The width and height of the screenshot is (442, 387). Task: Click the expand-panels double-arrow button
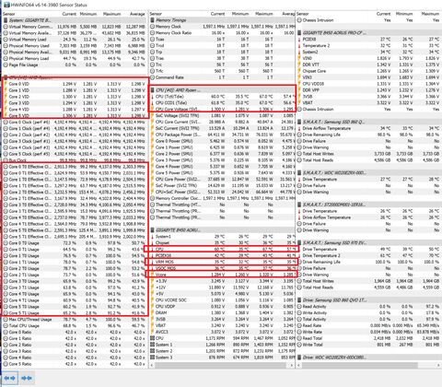click(x=10, y=378)
